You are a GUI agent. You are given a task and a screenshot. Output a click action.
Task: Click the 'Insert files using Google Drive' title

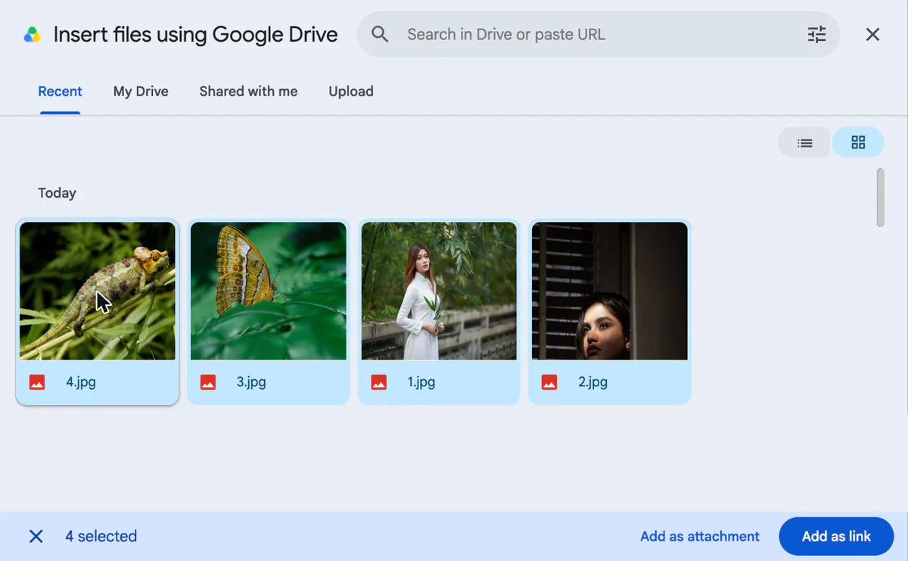(195, 35)
